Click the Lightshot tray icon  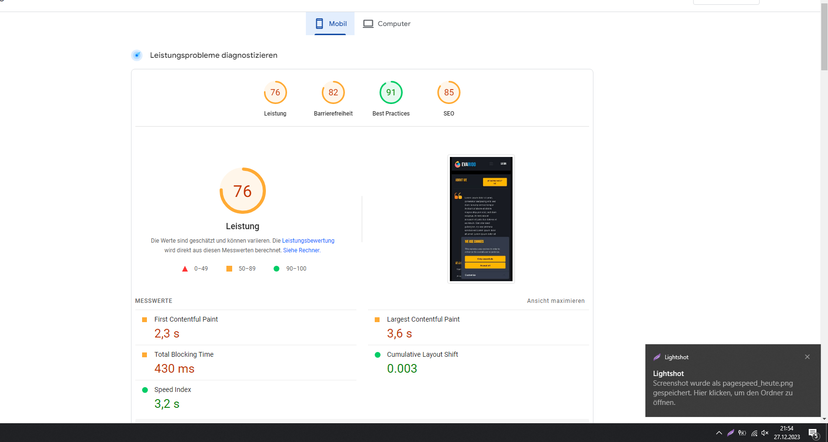tap(731, 433)
